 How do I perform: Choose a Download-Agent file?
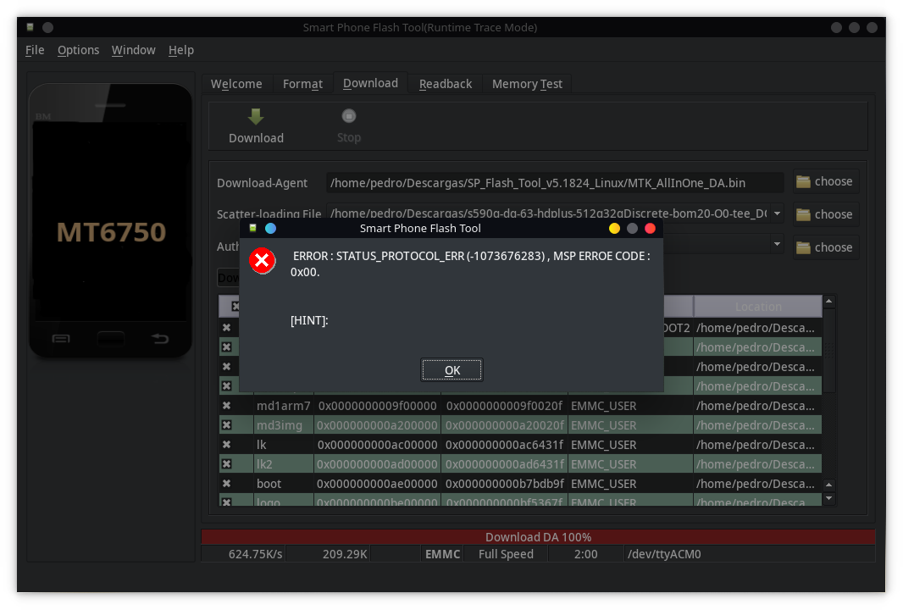(x=825, y=181)
